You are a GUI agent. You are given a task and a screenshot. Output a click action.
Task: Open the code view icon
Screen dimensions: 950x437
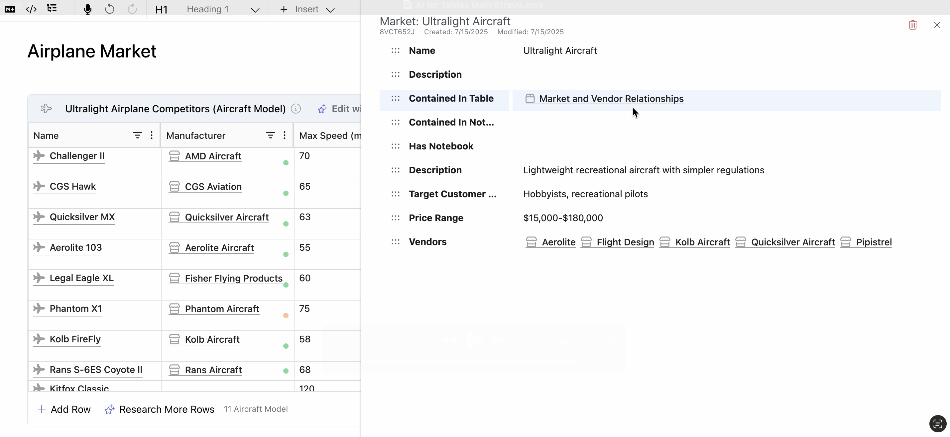(x=31, y=9)
